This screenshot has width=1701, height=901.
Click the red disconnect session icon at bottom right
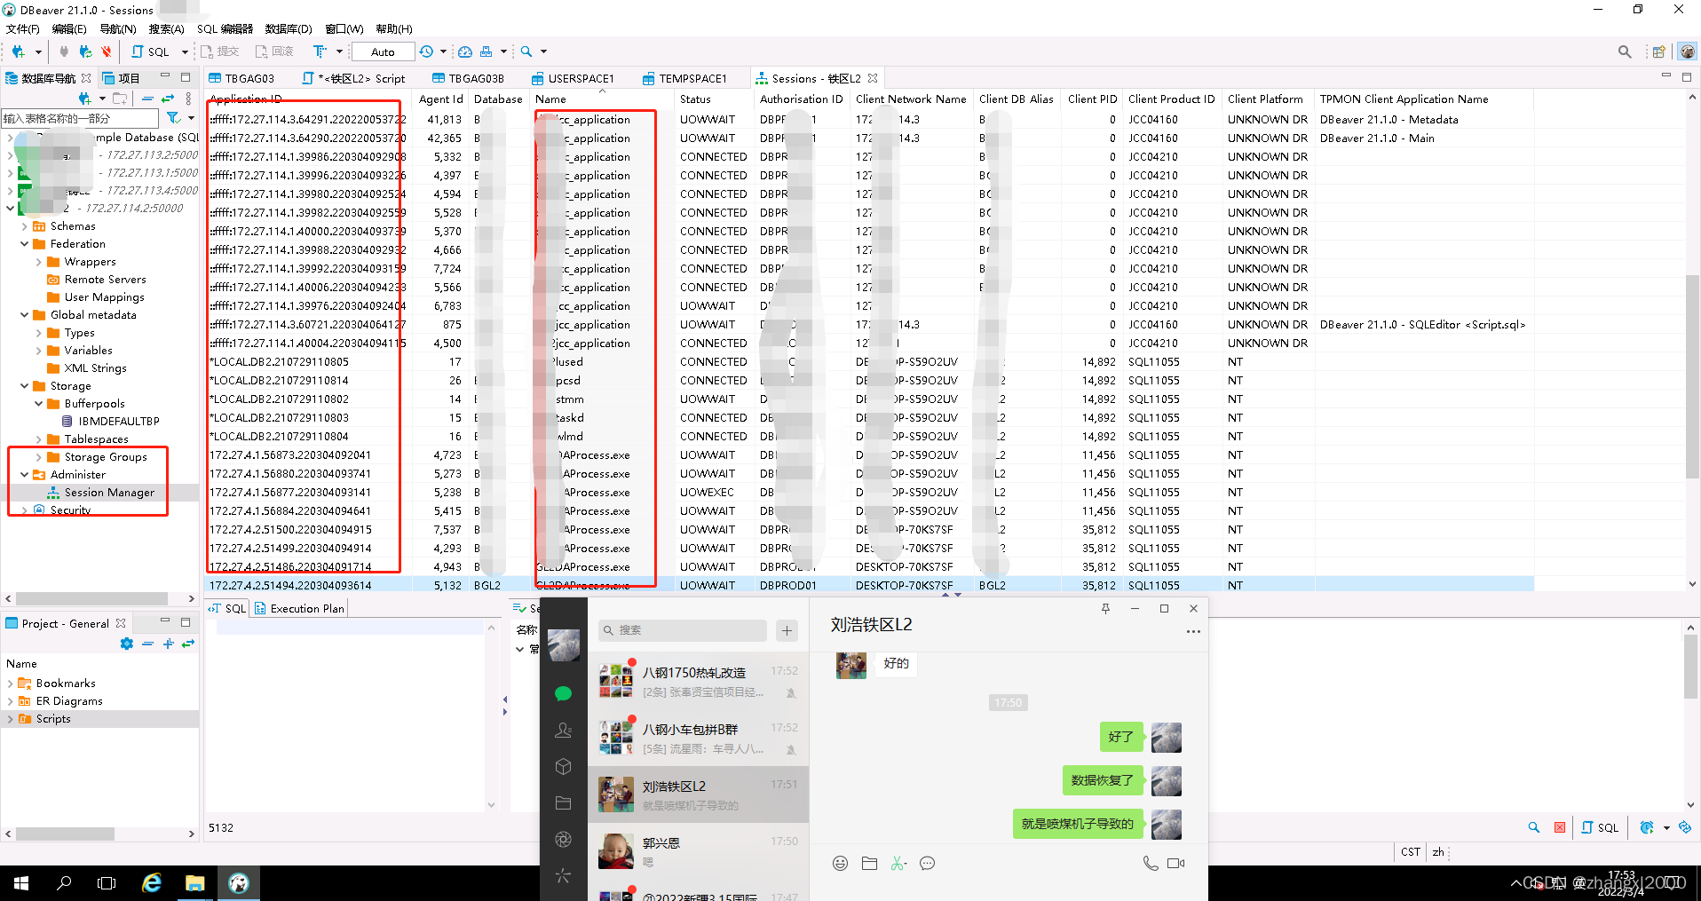1560,827
